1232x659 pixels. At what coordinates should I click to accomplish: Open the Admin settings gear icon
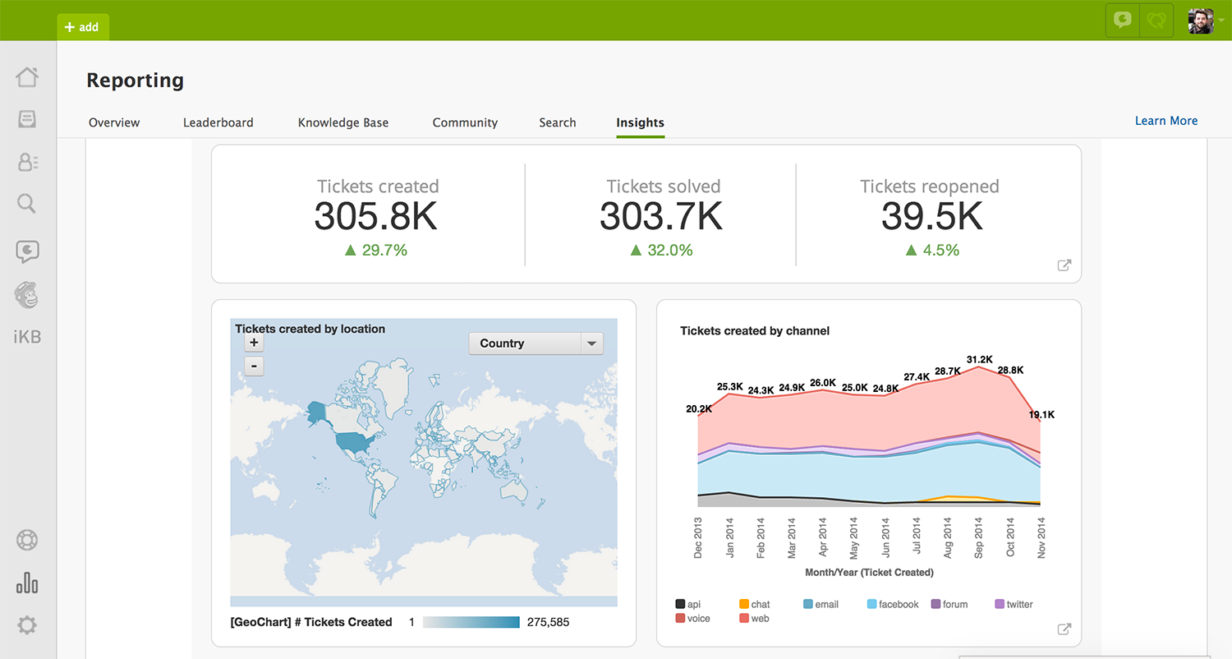(x=27, y=626)
